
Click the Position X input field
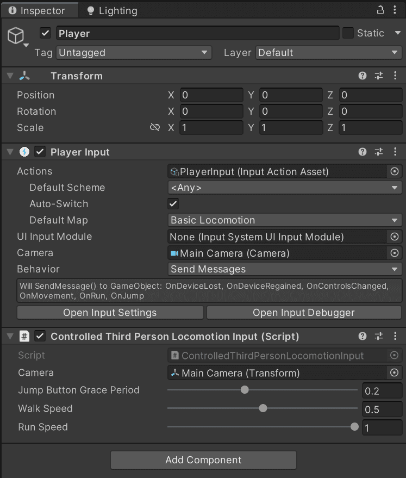point(211,95)
